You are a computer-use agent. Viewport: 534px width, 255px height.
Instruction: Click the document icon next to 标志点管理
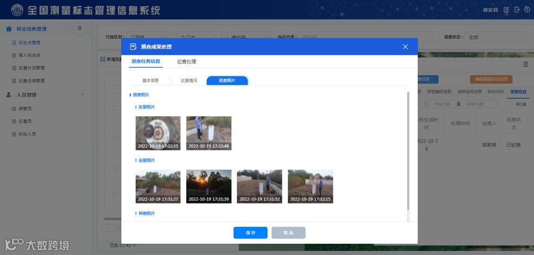tap(14, 43)
